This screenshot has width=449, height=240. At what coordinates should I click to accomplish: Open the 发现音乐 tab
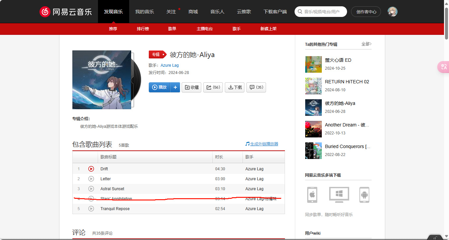click(113, 12)
